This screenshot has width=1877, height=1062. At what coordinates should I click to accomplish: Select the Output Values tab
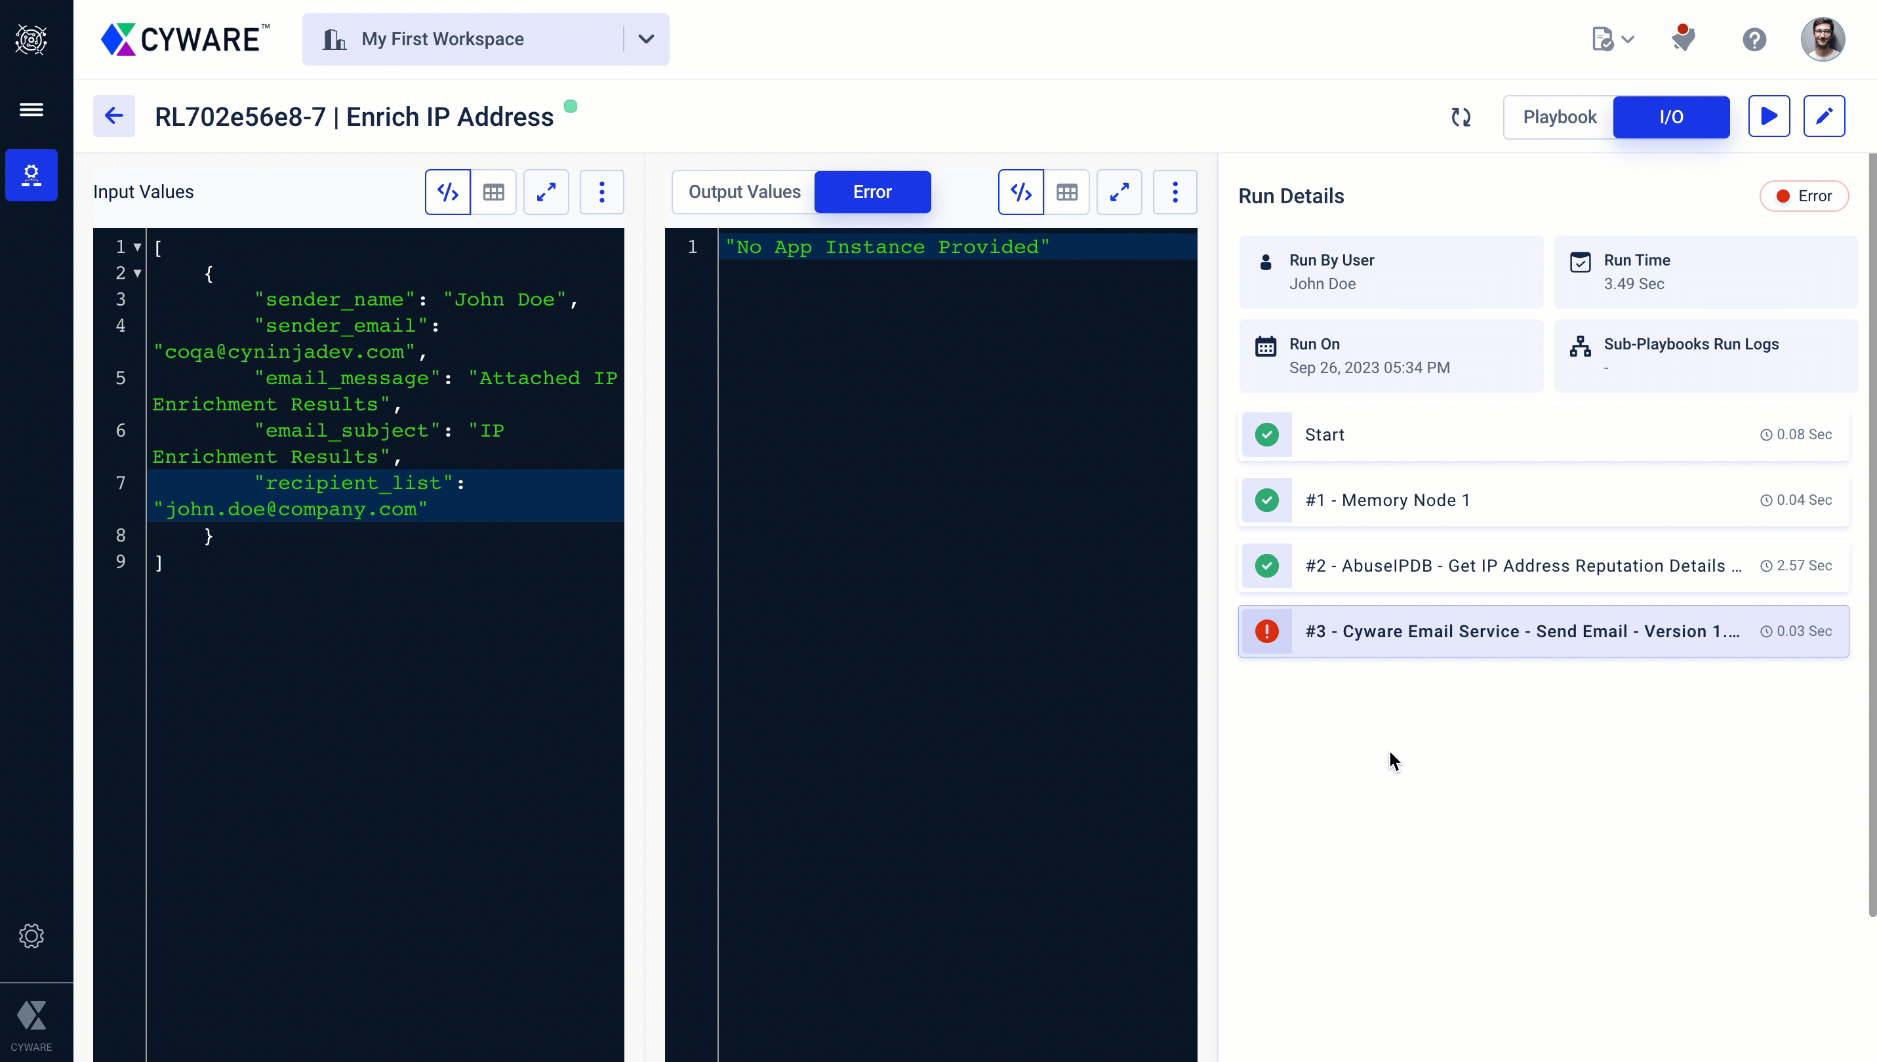tap(744, 192)
